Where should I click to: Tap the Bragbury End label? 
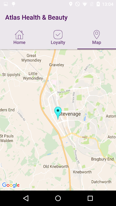(102, 159)
